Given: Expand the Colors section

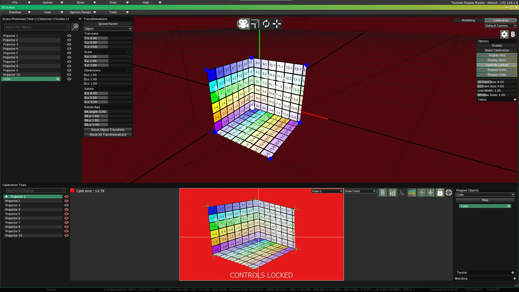Looking at the screenshot, I should click(515, 99).
